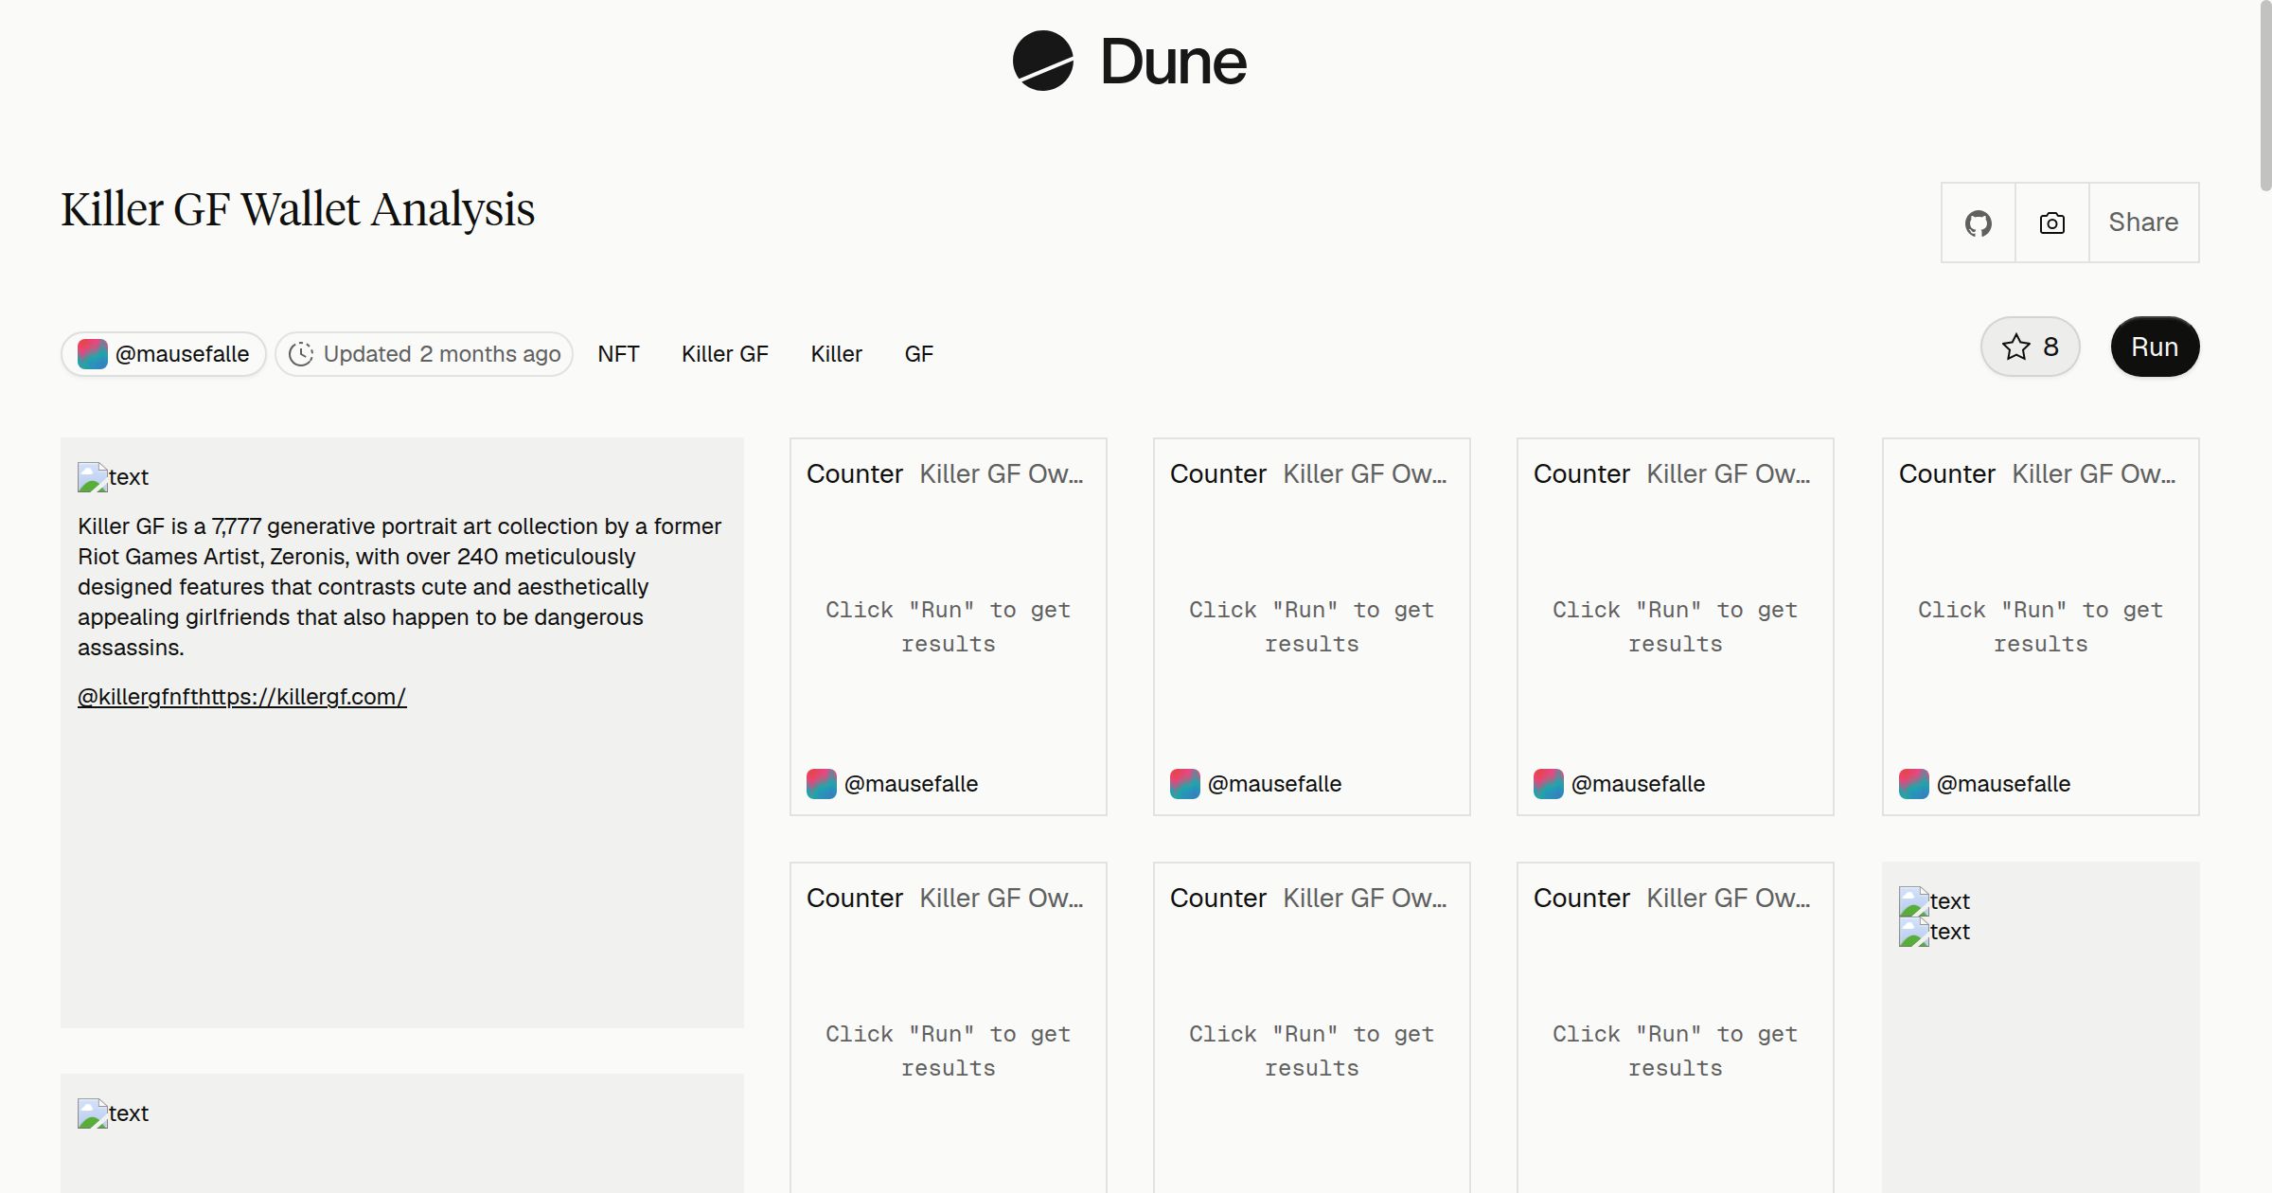
Task: Open the second-row third card's Killer GF title
Action: (1729, 898)
